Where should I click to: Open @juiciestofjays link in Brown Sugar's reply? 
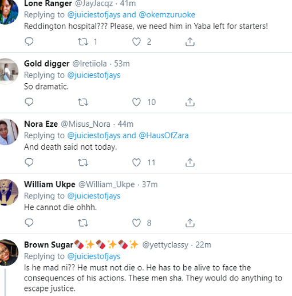pyautogui.click(x=94, y=256)
